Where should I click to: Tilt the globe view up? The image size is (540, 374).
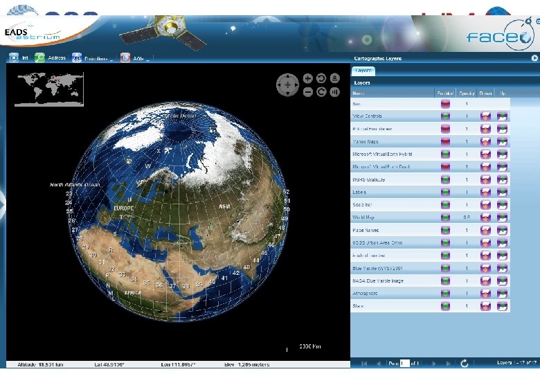[335, 78]
